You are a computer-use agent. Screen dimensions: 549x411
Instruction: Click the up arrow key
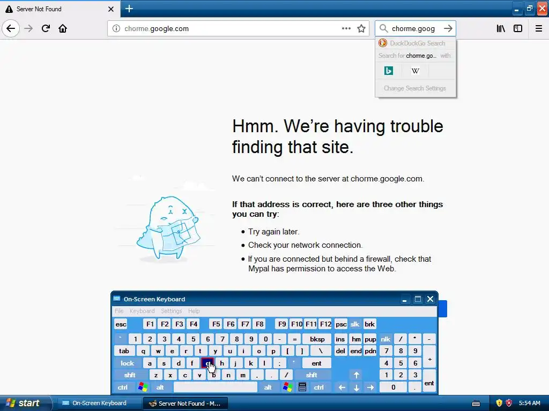(357, 375)
